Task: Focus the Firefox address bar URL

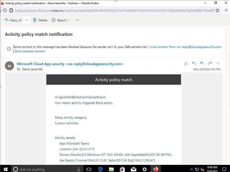Action: 114,10
